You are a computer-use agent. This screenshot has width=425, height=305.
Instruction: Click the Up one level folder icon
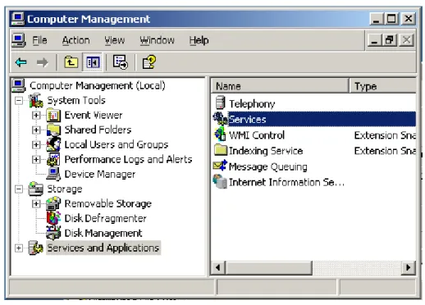pyautogui.click(x=71, y=62)
